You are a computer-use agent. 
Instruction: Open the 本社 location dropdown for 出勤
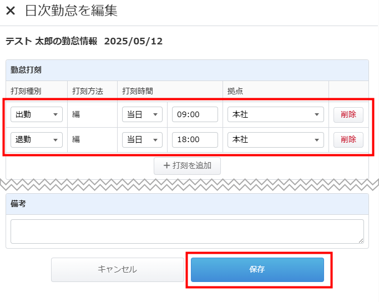click(x=276, y=114)
